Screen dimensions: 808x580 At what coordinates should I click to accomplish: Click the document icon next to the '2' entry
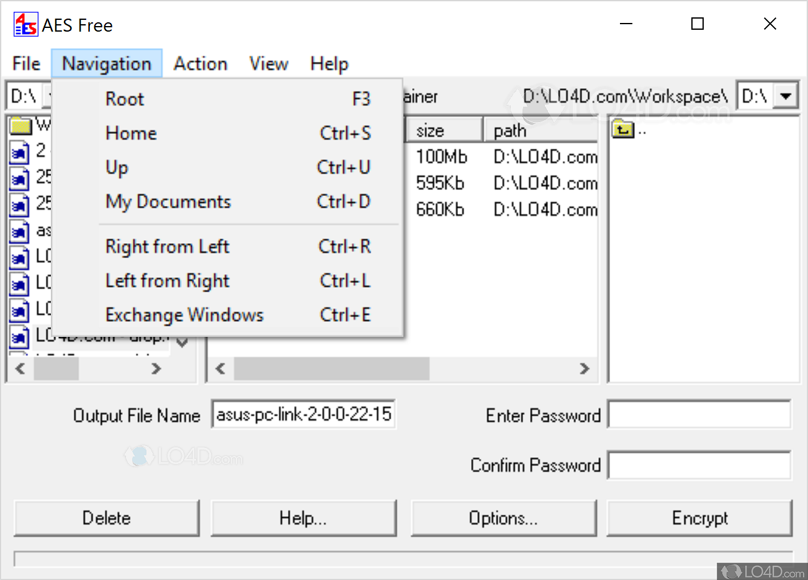pyautogui.click(x=19, y=151)
